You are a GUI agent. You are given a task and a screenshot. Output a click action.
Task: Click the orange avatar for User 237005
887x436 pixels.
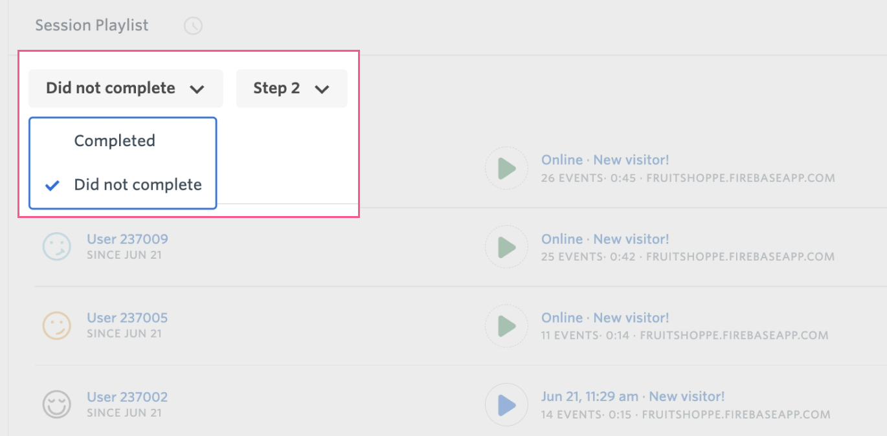pyautogui.click(x=56, y=325)
